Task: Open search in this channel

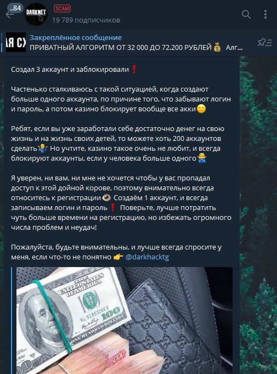Action: click(x=246, y=14)
